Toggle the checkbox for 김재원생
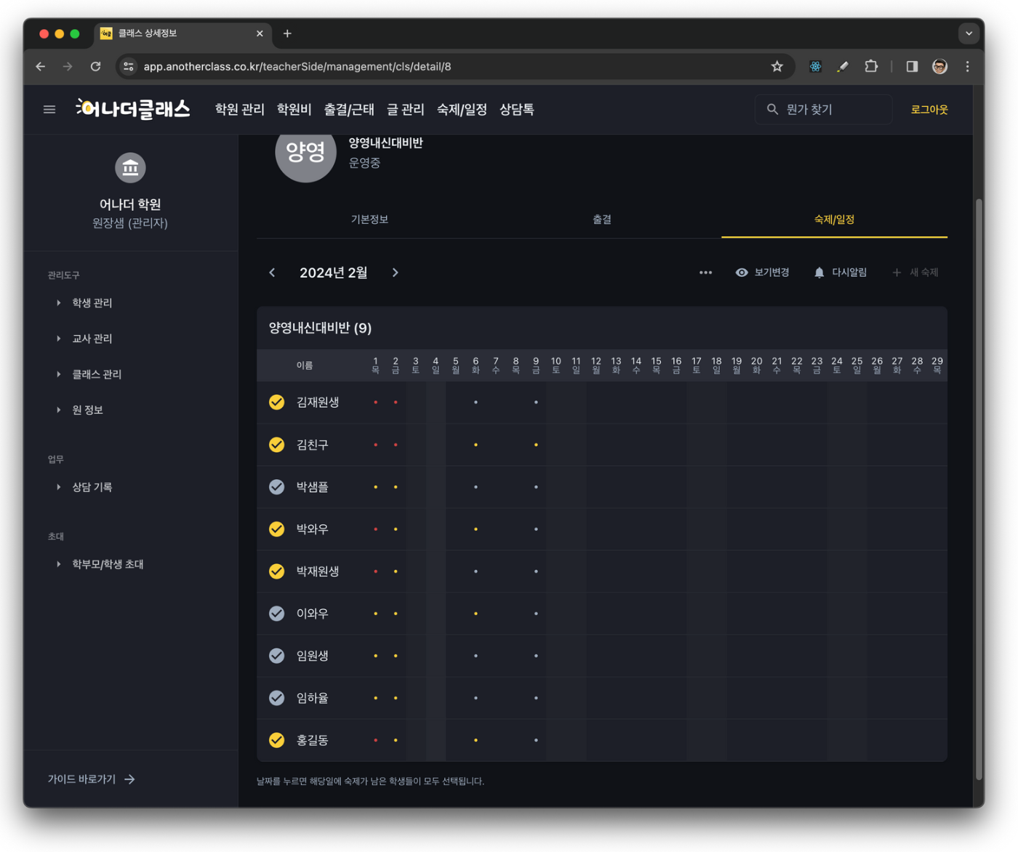 (x=276, y=402)
